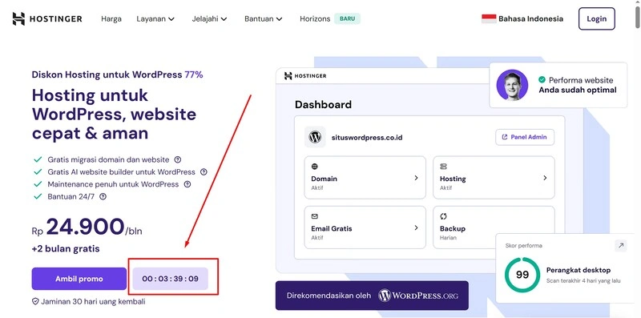Click the situswordpress.co.id domain name
This screenshot has height=318, width=641.
pos(367,137)
